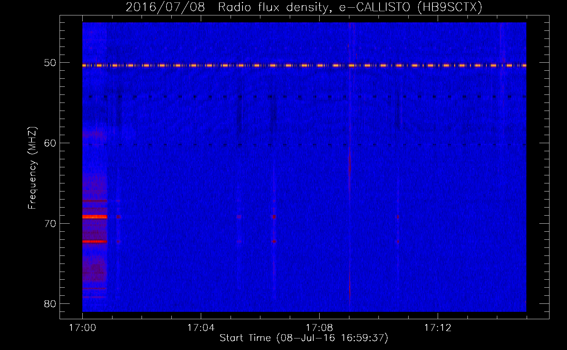Click the 17:08 time tick label

coord(319,328)
